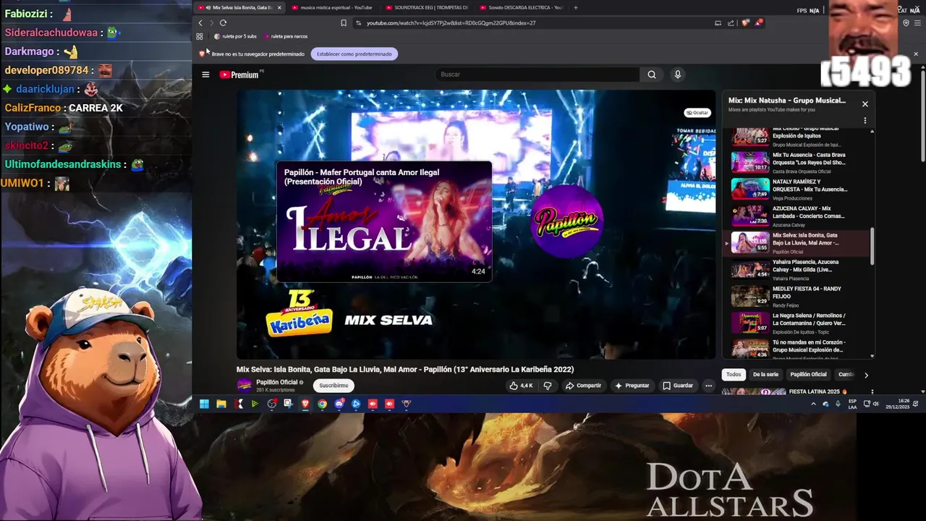The image size is (926, 521).
Task: Go back with browser back arrow
Action: [x=200, y=23]
